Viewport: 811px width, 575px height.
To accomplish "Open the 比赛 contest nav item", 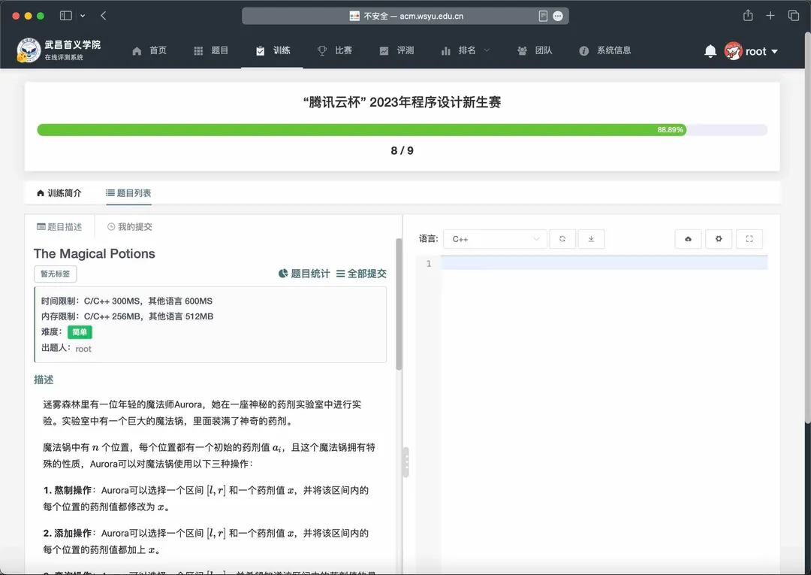I will pos(335,50).
